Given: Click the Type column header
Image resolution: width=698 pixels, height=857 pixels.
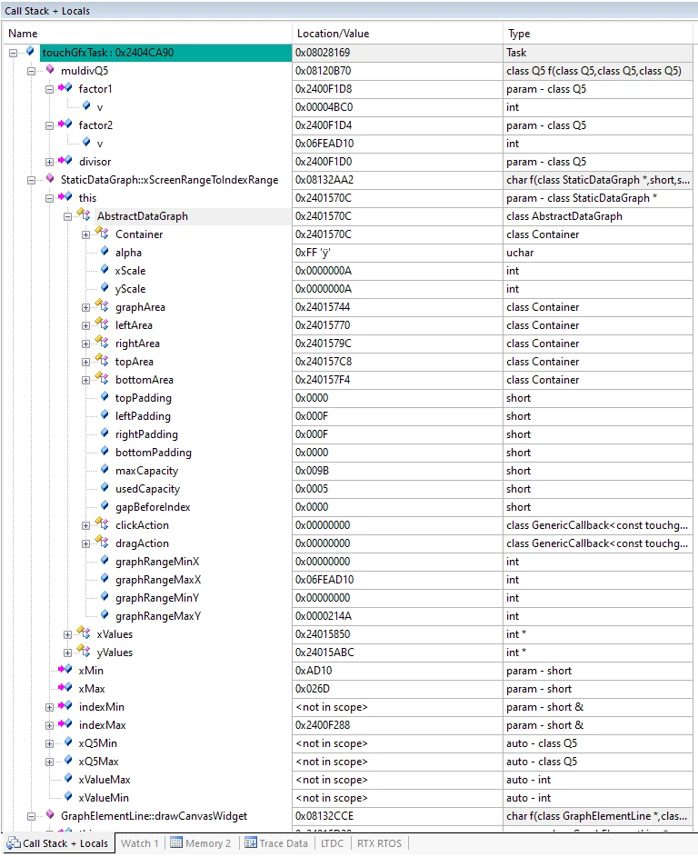Looking at the screenshot, I should click(599, 34).
